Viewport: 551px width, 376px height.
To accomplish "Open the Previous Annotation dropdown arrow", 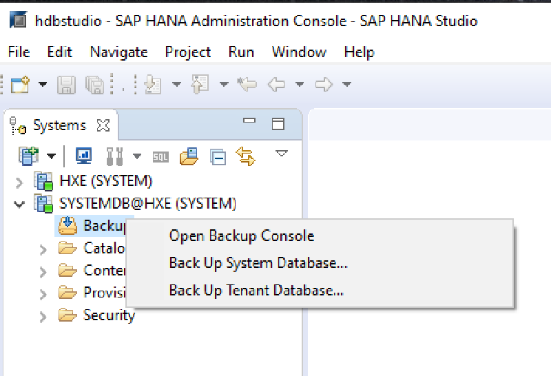I will tap(224, 84).
